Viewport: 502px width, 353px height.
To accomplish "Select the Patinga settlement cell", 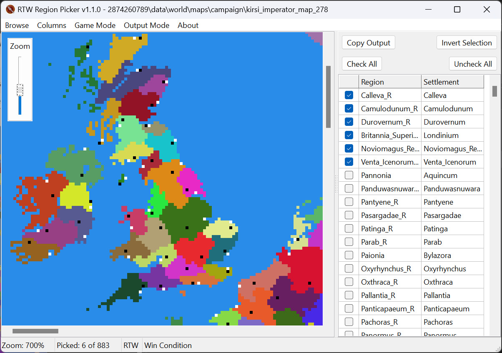I will tap(452, 229).
